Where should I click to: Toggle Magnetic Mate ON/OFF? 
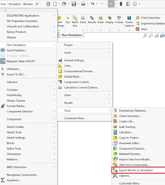(x=21, y=61)
